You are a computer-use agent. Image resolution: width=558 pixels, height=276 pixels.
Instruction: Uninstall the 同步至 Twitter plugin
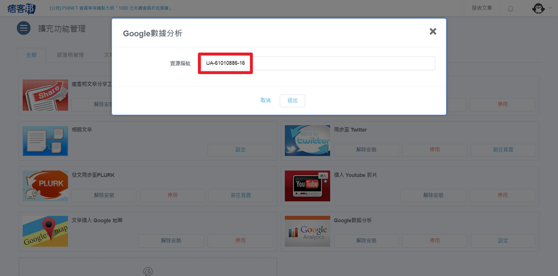pyautogui.click(x=366, y=150)
